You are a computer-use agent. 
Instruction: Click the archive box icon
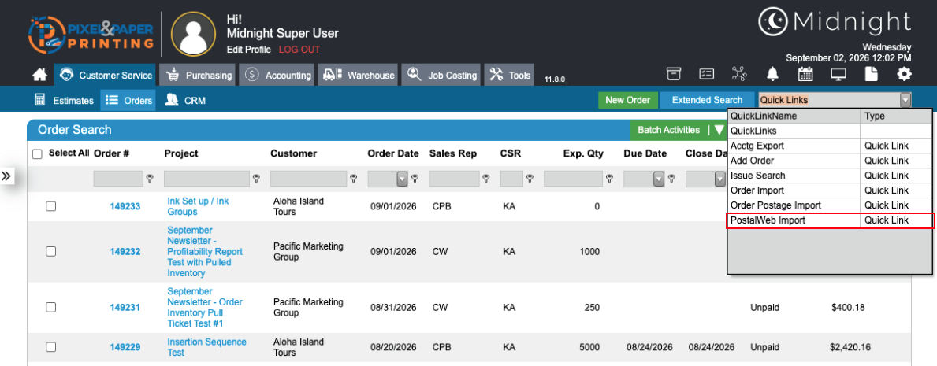pos(674,74)
